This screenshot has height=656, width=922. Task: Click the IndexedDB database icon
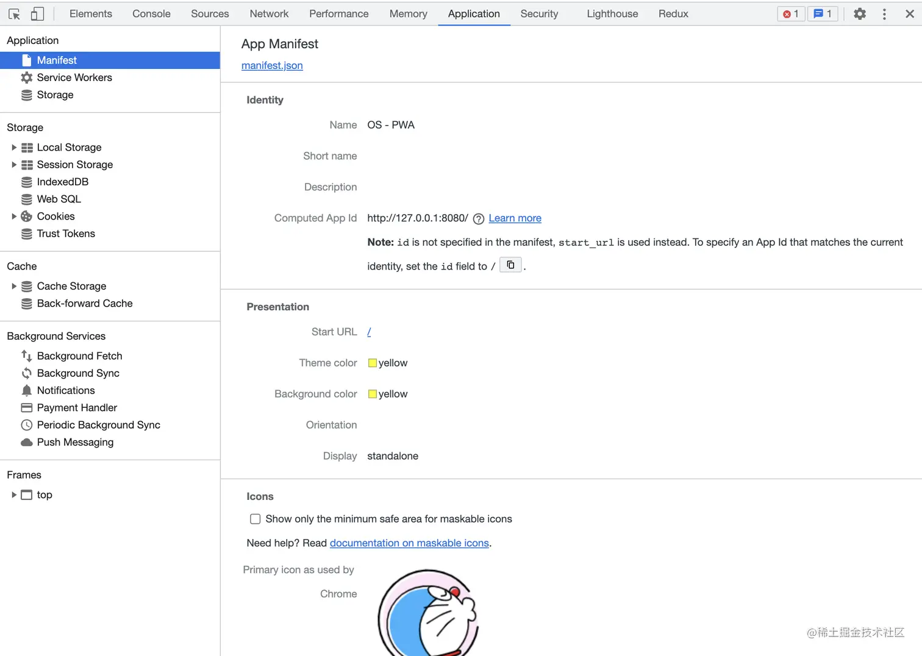point(27,182)
